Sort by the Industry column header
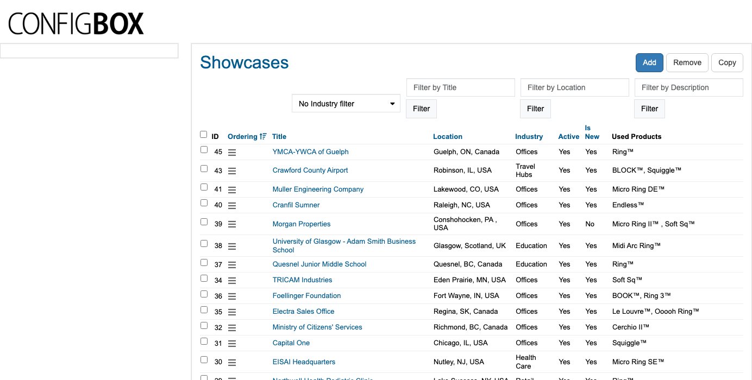Viewport: 752px width, 380px height. [529, 137]
